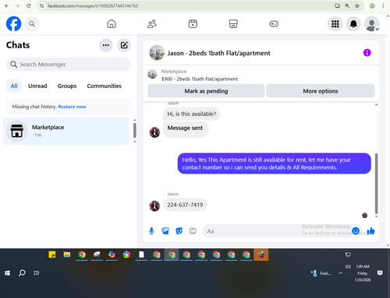Show hidden system tray icons chevron

341,273
